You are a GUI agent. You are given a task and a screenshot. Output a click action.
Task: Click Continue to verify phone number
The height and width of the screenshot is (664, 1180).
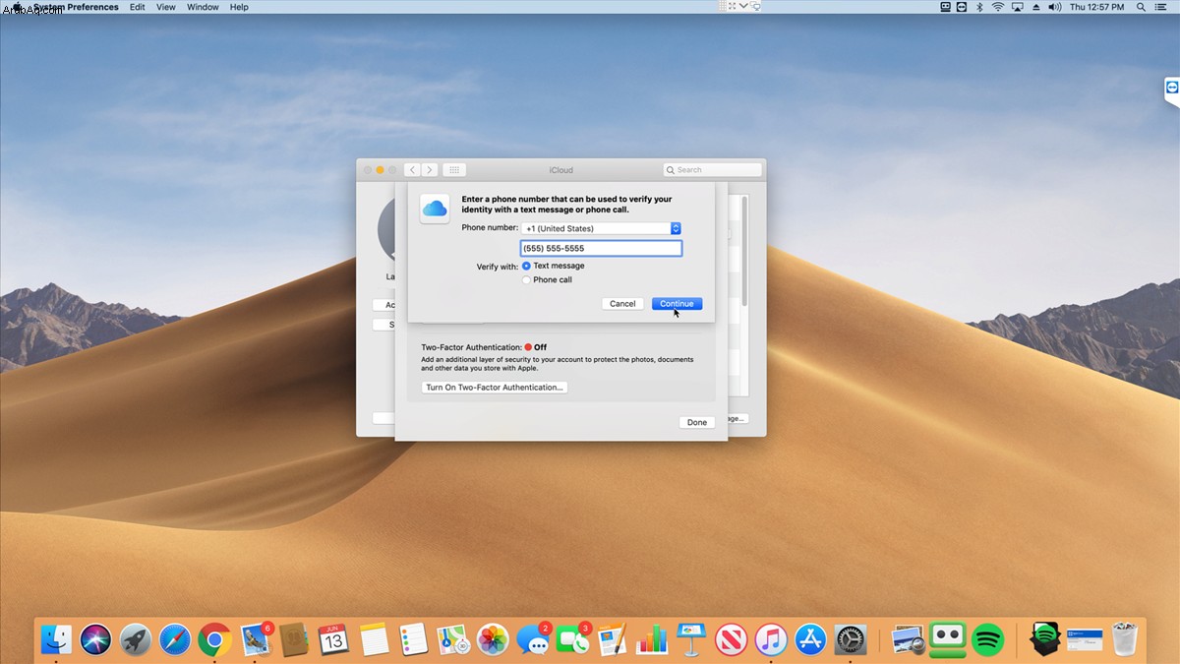click(x=677, y=304)
